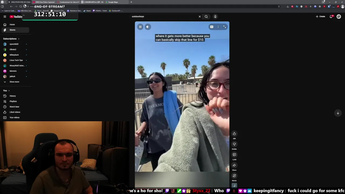345x194 pixels.
Task: Open the tab list dropdown
Action: [x=323, y=2]
